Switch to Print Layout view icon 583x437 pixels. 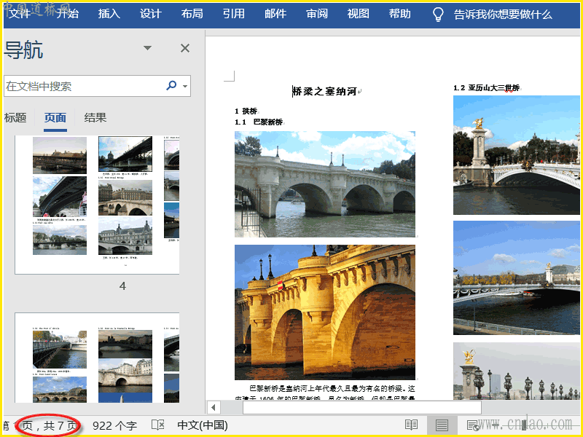(x=442, y=425)
